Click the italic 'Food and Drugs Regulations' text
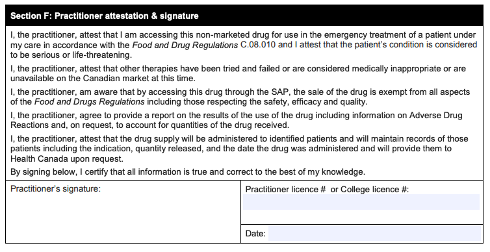The height and width of the screenshot is (252, 490). (90, 102)
